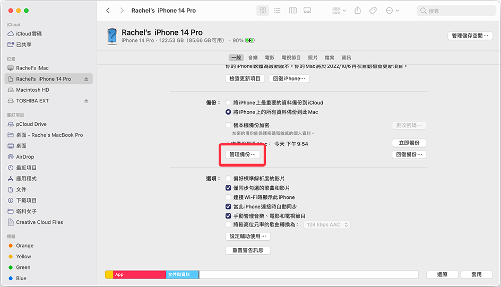Viewport: 501px width, 287px height.
Task: Open the group-by options dropdown
Action: tap(339, 11)
